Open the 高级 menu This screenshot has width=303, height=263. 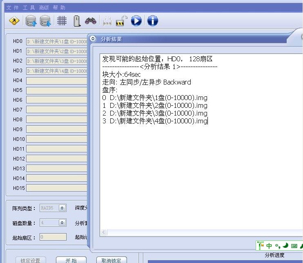coord(44,8)
